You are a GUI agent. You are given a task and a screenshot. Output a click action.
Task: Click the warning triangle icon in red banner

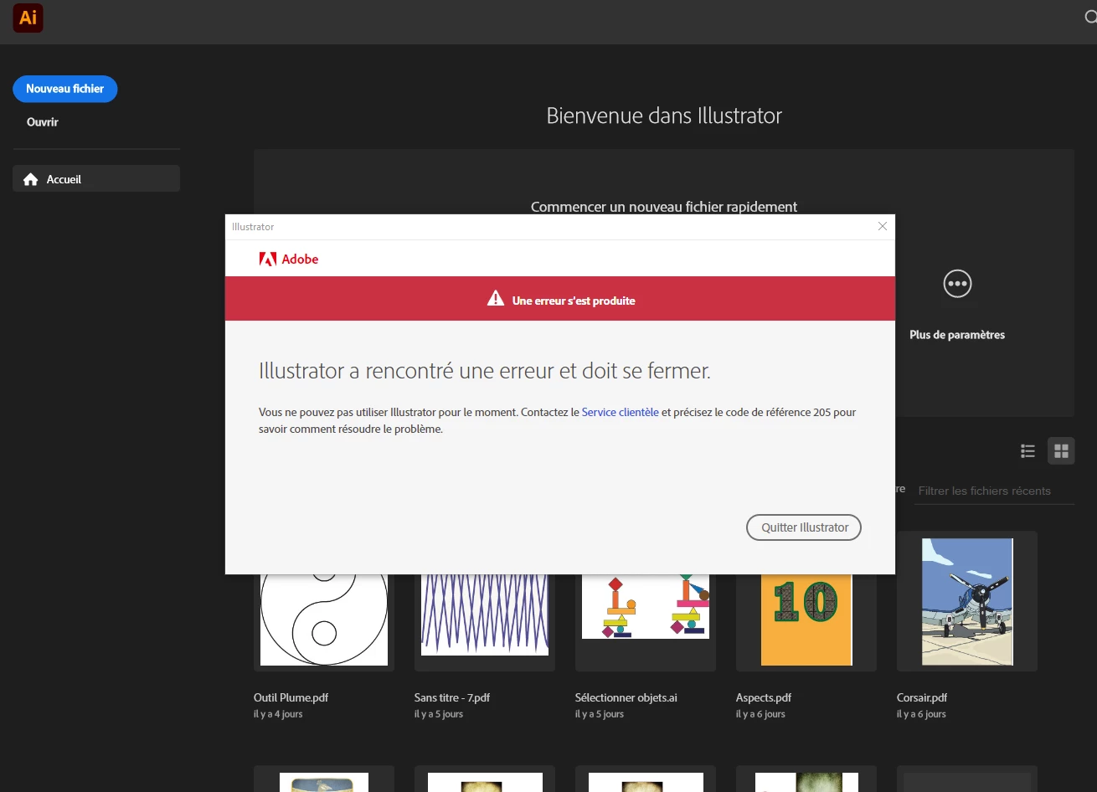pos(496,299)
